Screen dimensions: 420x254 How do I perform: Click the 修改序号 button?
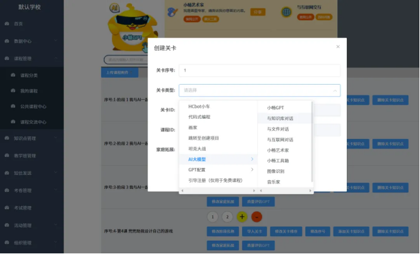pyautogui.click(x=318, y=231)
